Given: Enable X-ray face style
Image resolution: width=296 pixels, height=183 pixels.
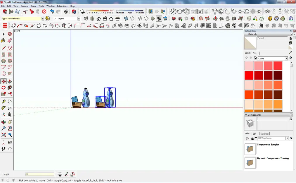Looking at the screenshot, I should point(126,18).
